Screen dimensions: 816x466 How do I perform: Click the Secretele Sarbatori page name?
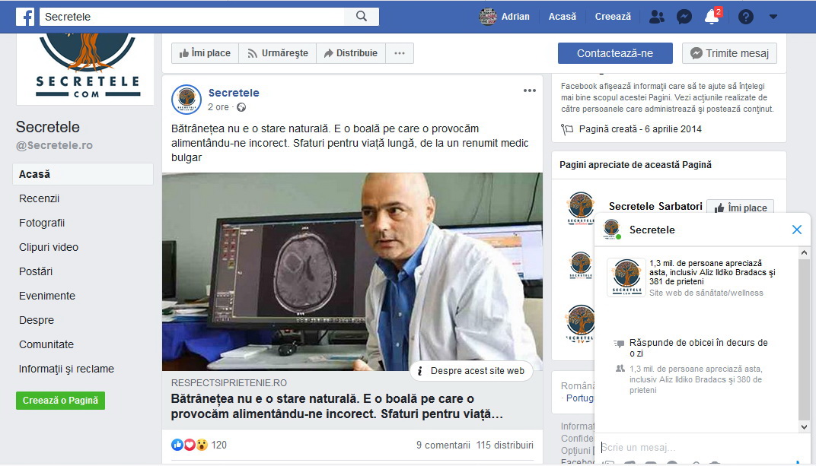655,206
